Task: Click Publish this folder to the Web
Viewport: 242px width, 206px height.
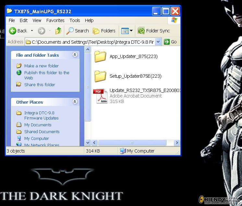Action: (47, 75)
